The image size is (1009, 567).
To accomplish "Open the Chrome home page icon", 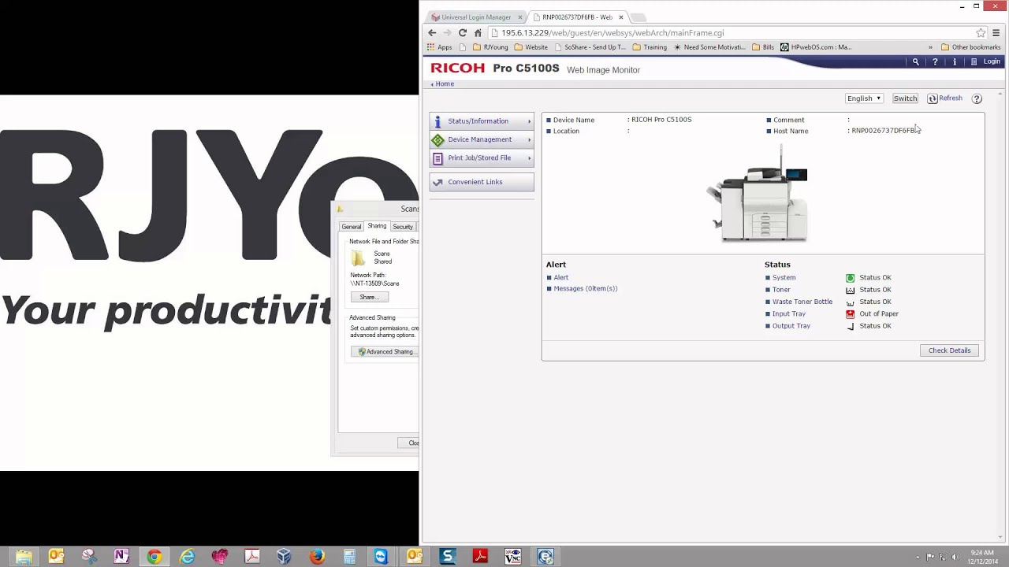I will [x=478, y=33].
